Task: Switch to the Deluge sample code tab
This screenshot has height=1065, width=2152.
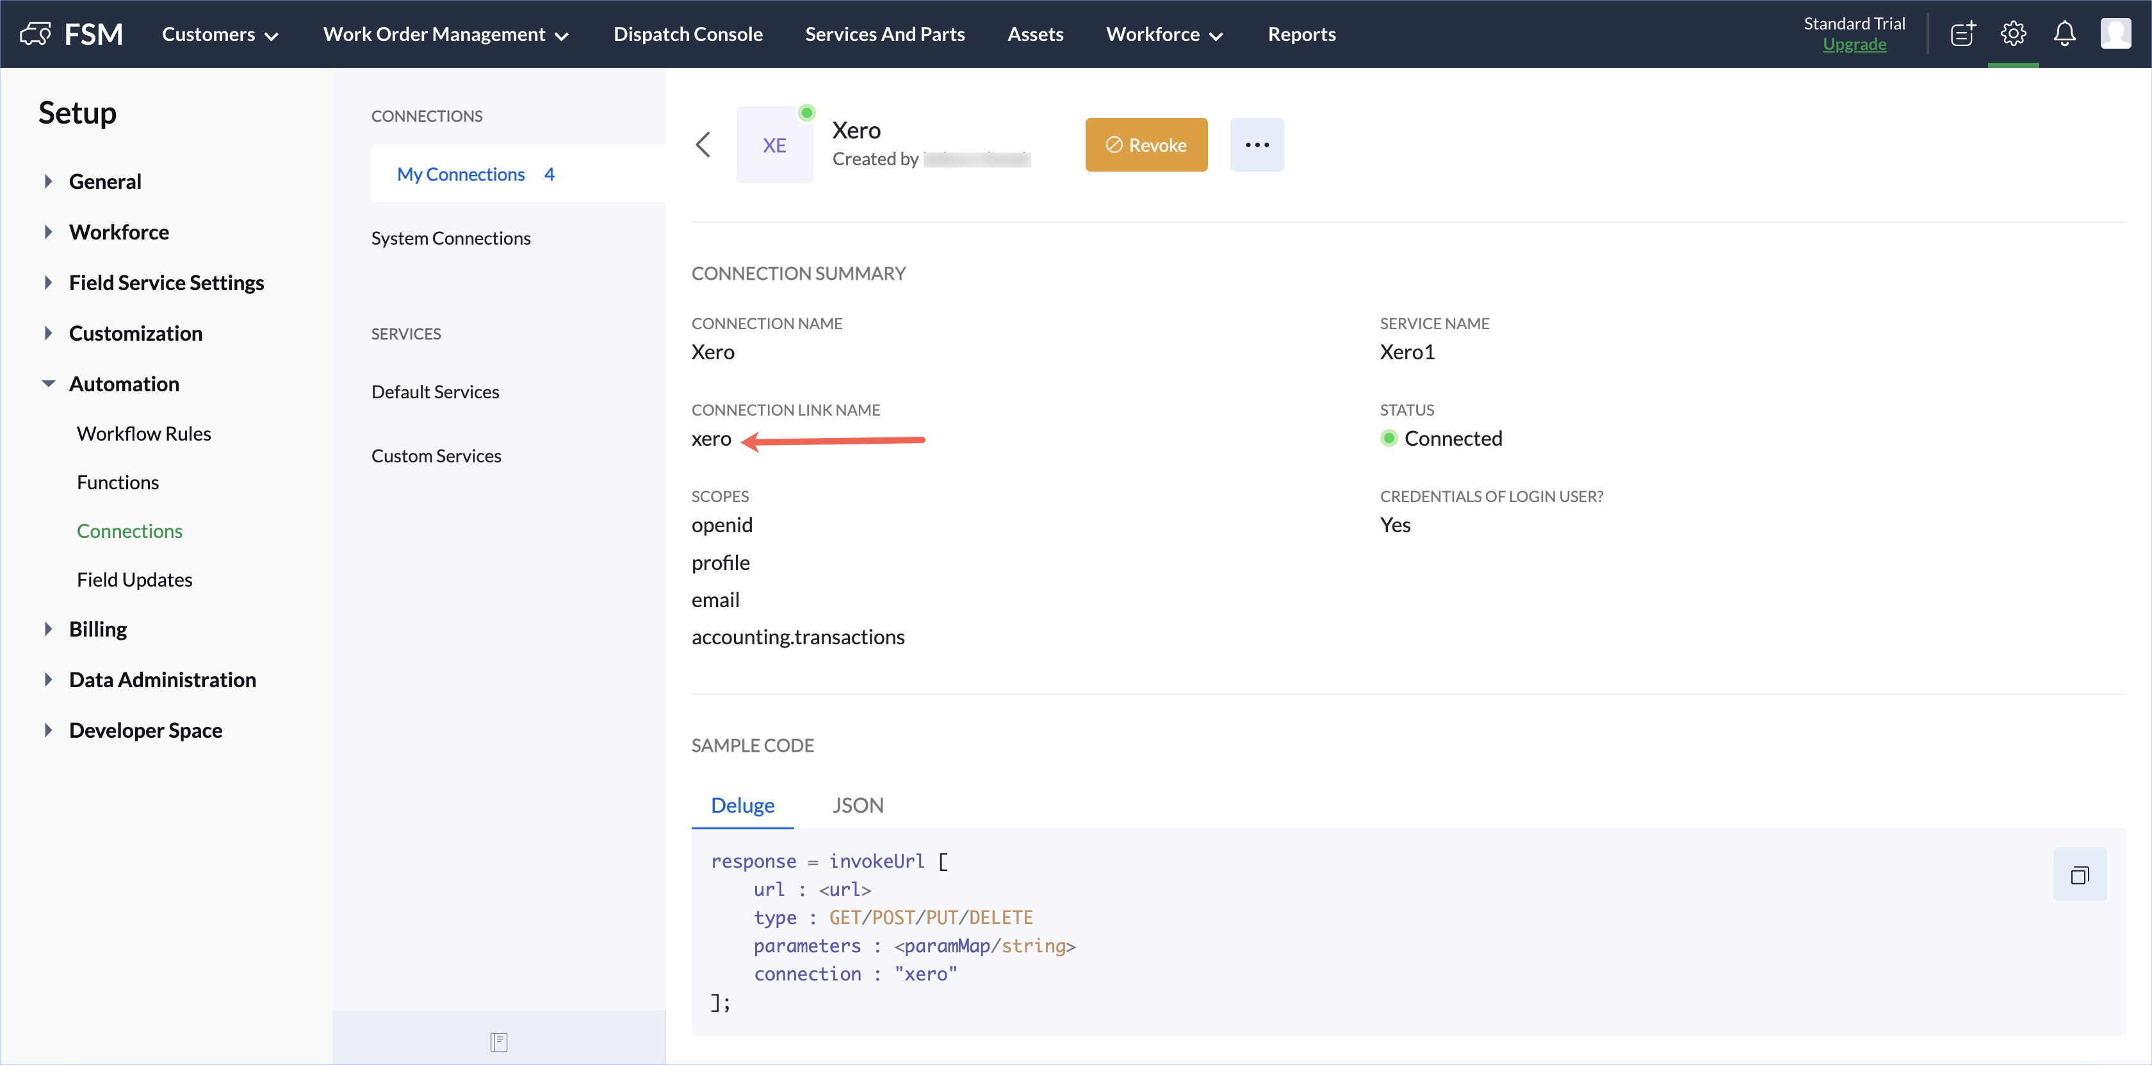Action: click(742, 805)
